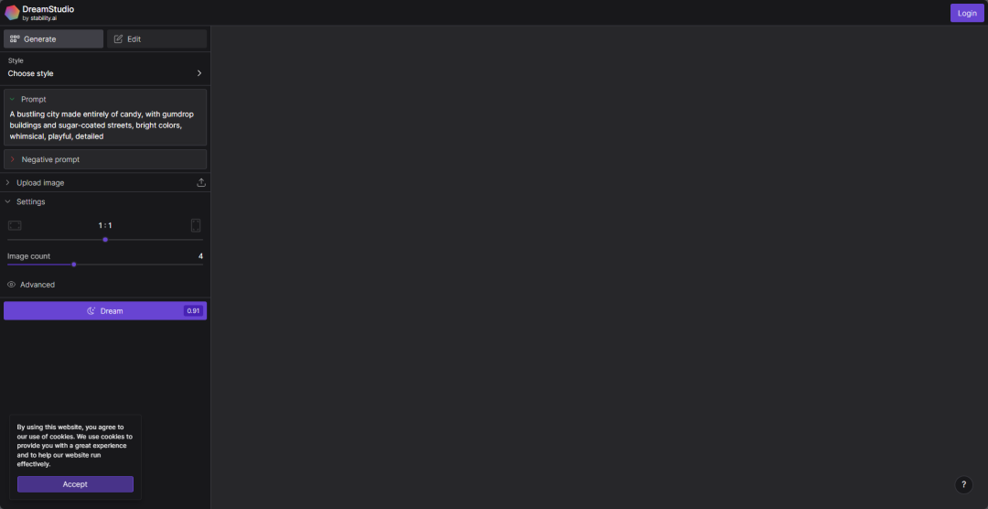Click the grid icon beside Generate
The height and width of the screenshot is (509, 988).
pyautogui.click(x=15, y=39)
